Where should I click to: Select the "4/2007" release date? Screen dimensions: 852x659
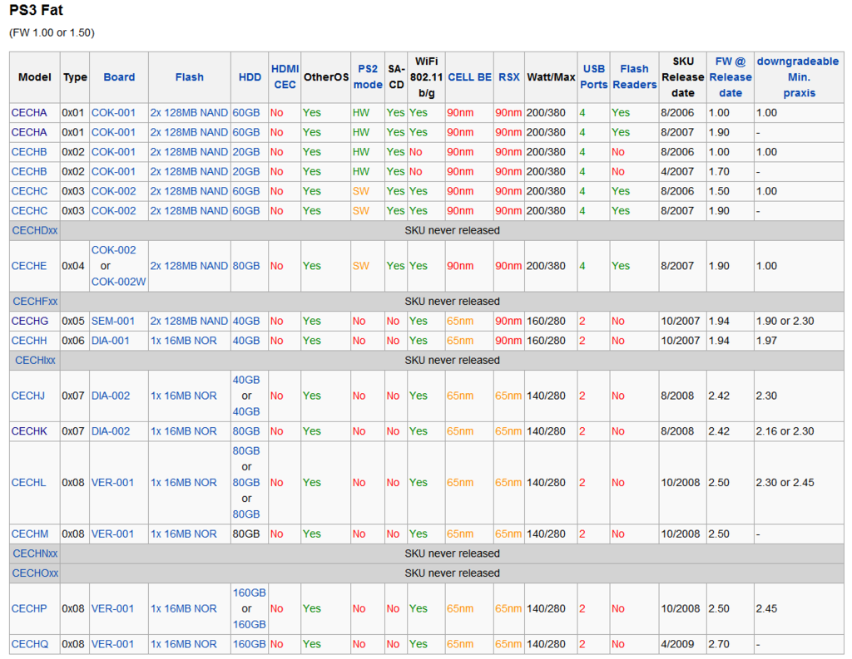677,172
